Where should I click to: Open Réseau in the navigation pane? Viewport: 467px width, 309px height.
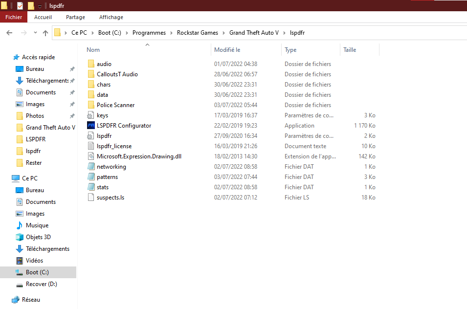tap(31, 300)
